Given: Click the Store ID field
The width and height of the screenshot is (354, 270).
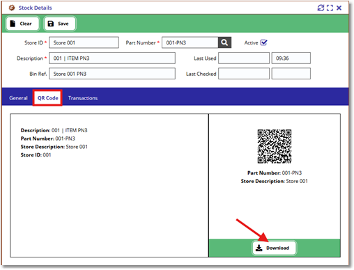Looking at the screenshot, I should (84, 42).
